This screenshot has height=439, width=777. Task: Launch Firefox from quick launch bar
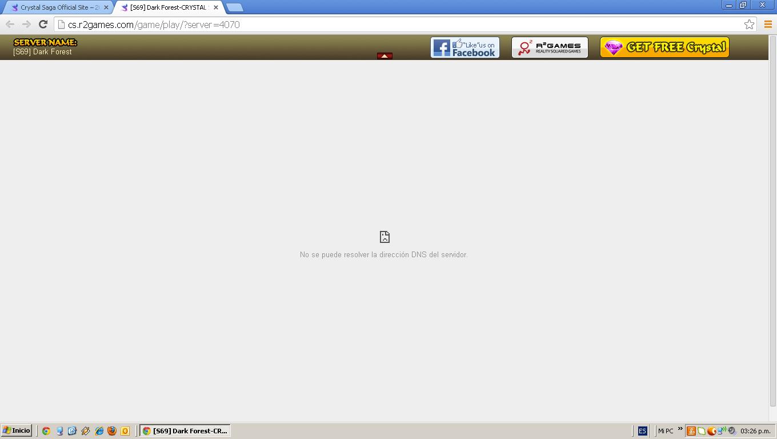point(112,431)
